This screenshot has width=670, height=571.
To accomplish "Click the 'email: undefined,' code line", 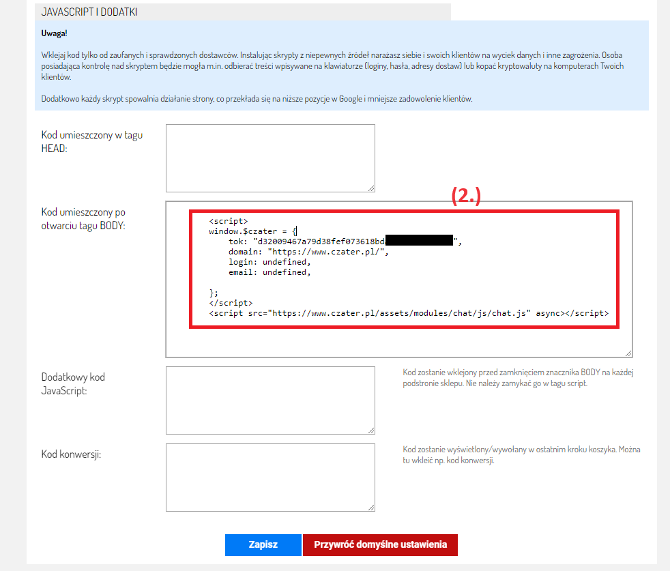I will pos(270,272).
